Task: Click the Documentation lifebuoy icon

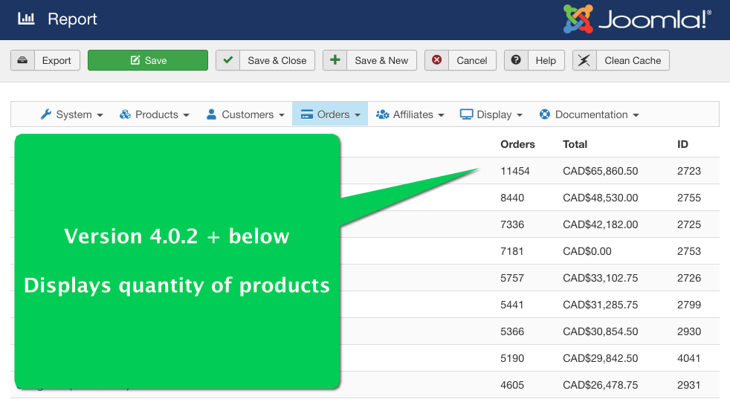Action: pyautogui.click(x=545, y=114)
